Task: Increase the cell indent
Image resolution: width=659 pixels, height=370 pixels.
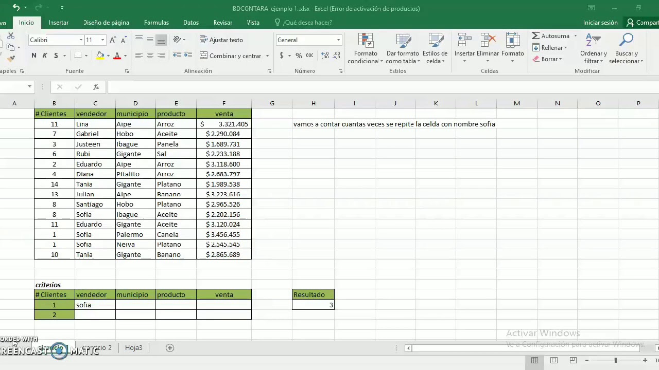Action: [188, 55]
